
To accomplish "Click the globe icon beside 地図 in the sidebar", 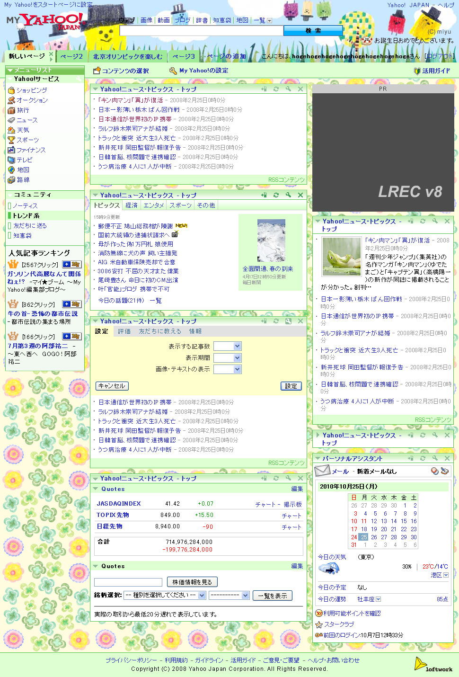I will [x=11, y=169].
